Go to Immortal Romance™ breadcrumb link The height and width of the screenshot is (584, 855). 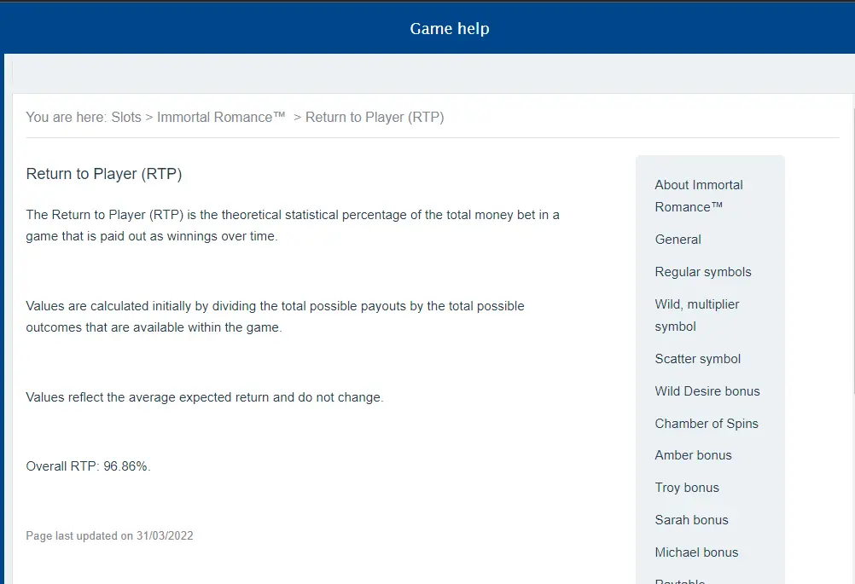tap(221, 117)
